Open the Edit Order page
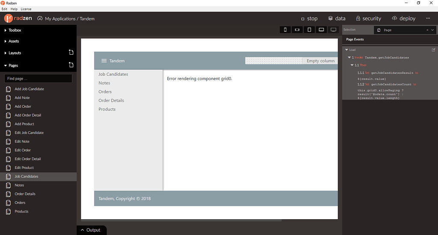Screen dimensions: 438x235 point(38,150)
